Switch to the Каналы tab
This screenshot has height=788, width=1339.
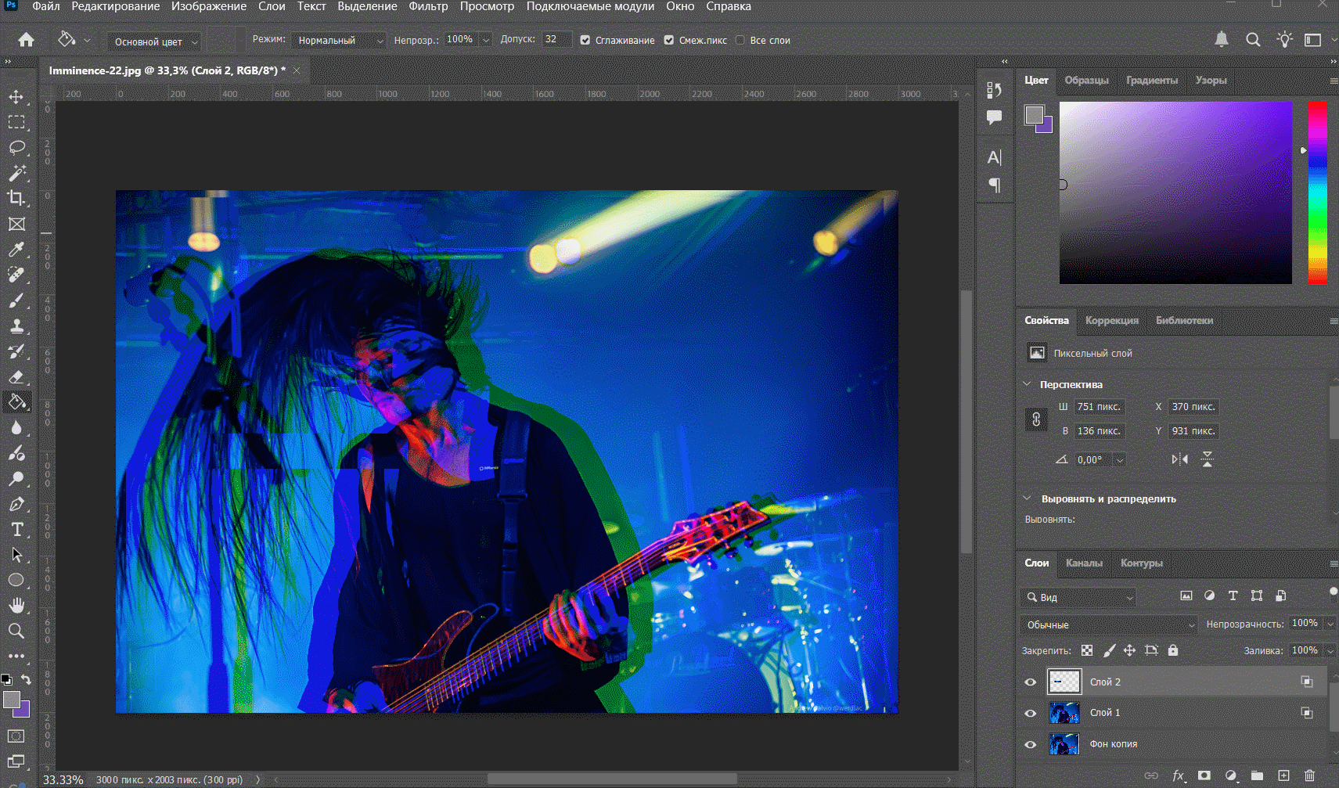[1084, 563]
